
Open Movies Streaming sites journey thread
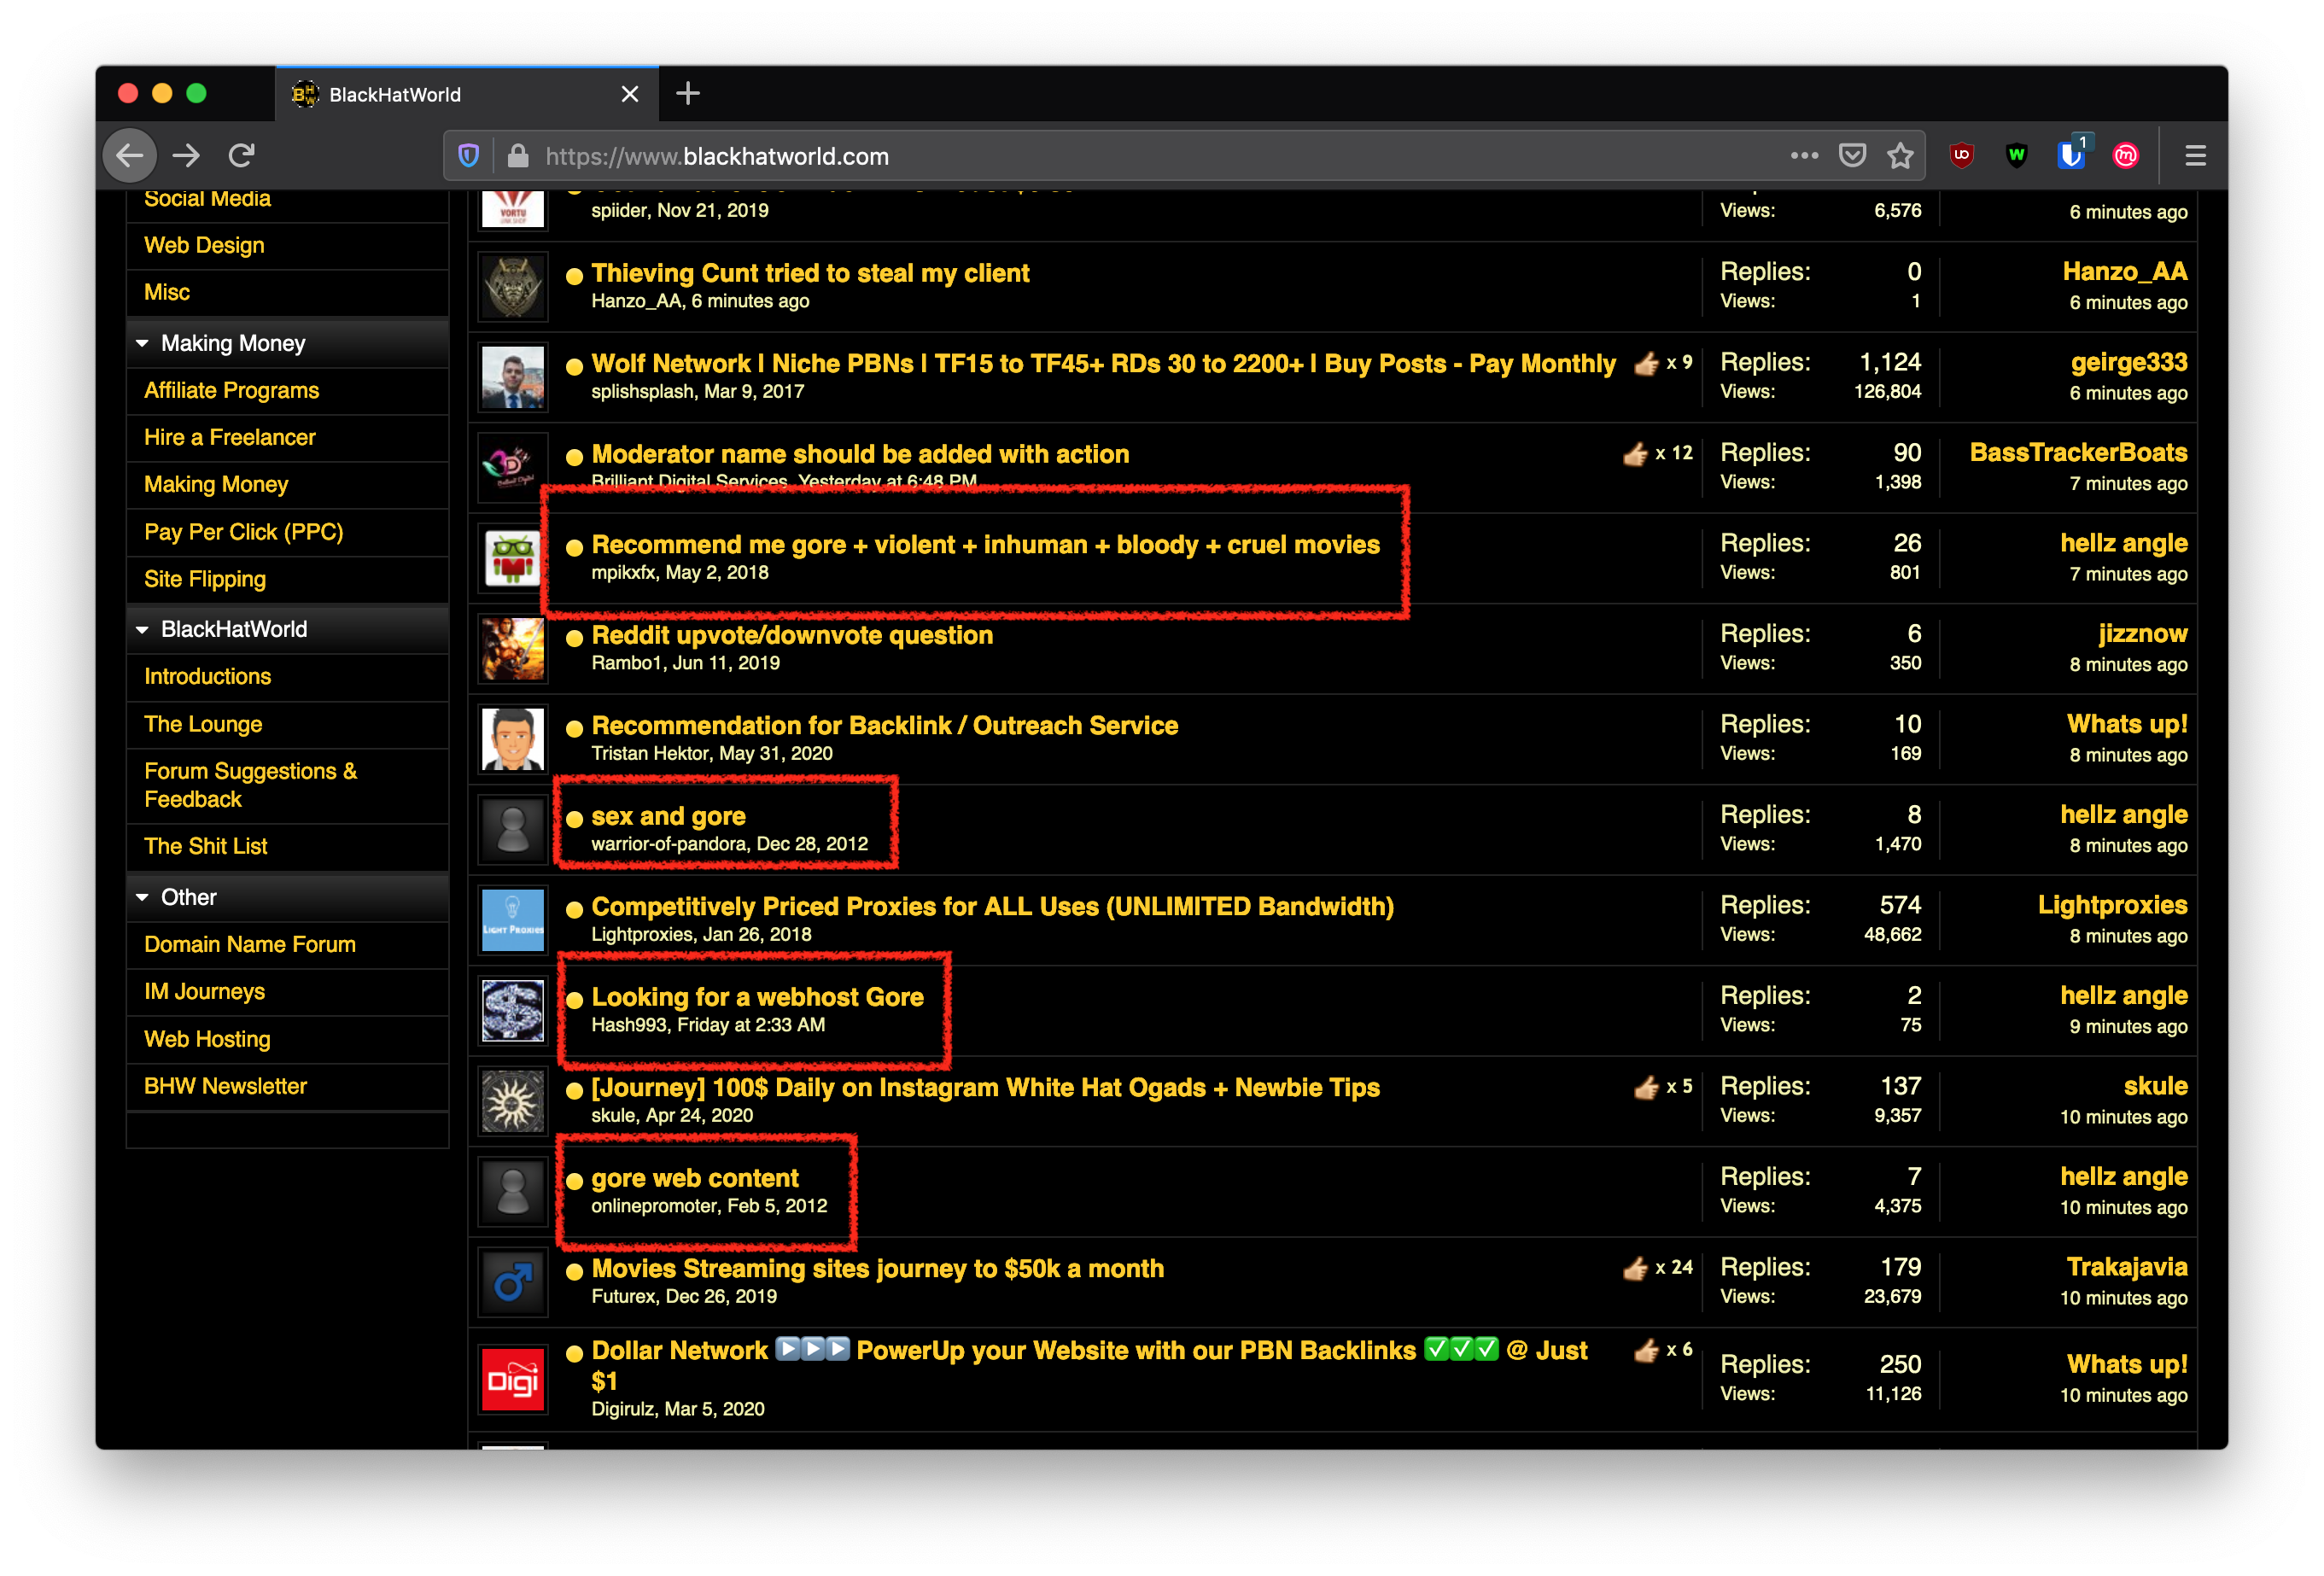point(877,1269)
